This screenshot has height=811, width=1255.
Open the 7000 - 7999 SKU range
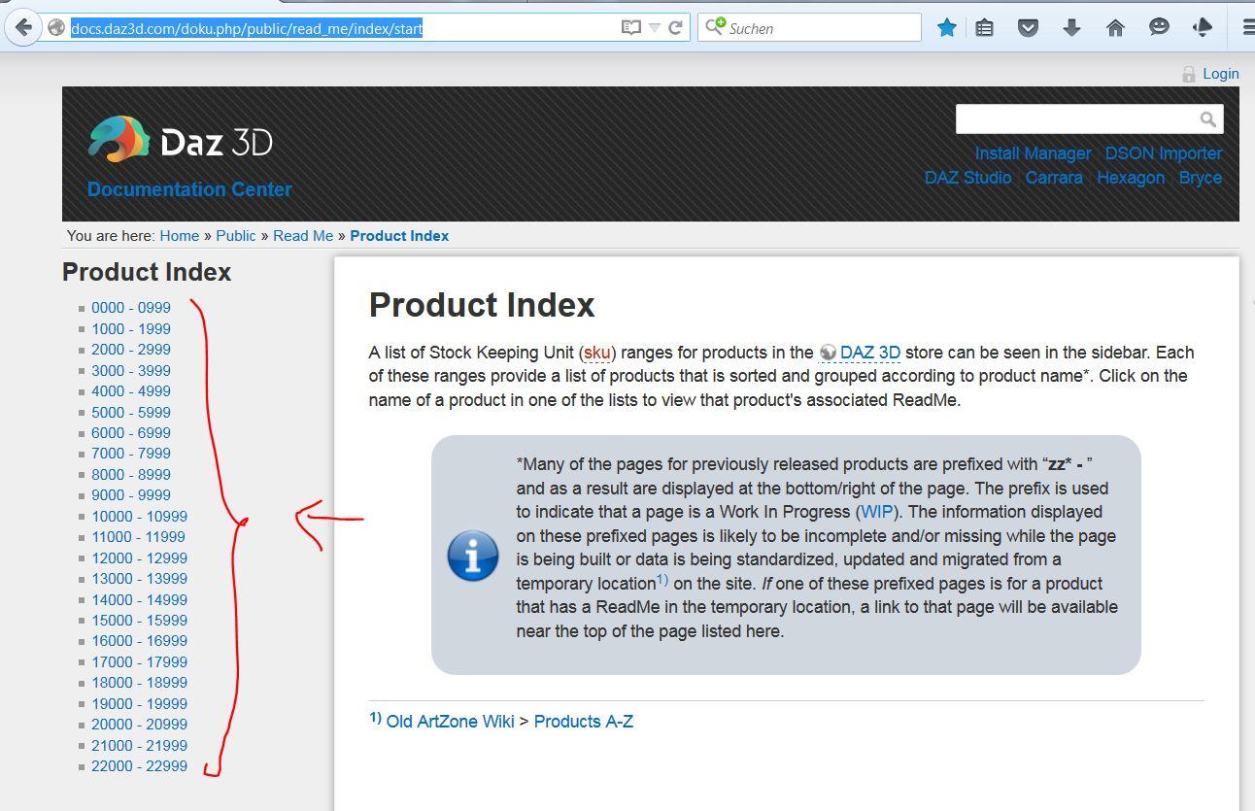(x=131, y=454)
